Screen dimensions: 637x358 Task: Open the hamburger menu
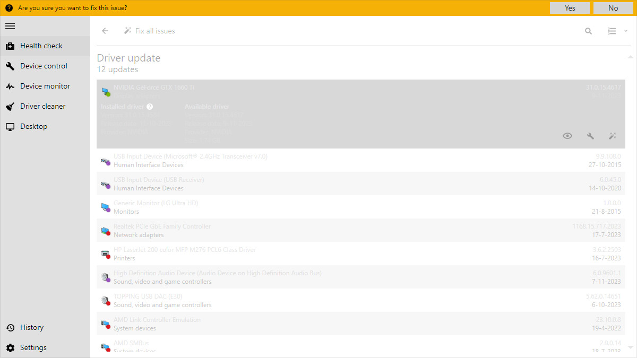click(x=10, y=25)
